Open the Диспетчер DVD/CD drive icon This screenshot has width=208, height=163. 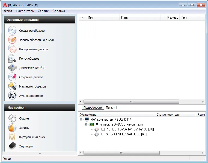click(12, 68)
